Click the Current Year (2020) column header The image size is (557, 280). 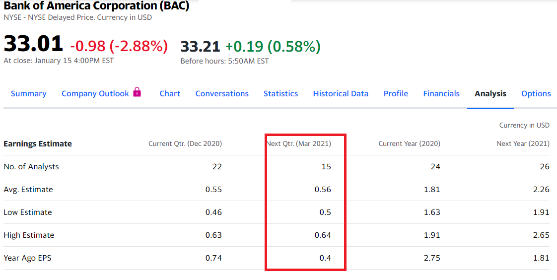pyautogui.click(x=409, y=143)
